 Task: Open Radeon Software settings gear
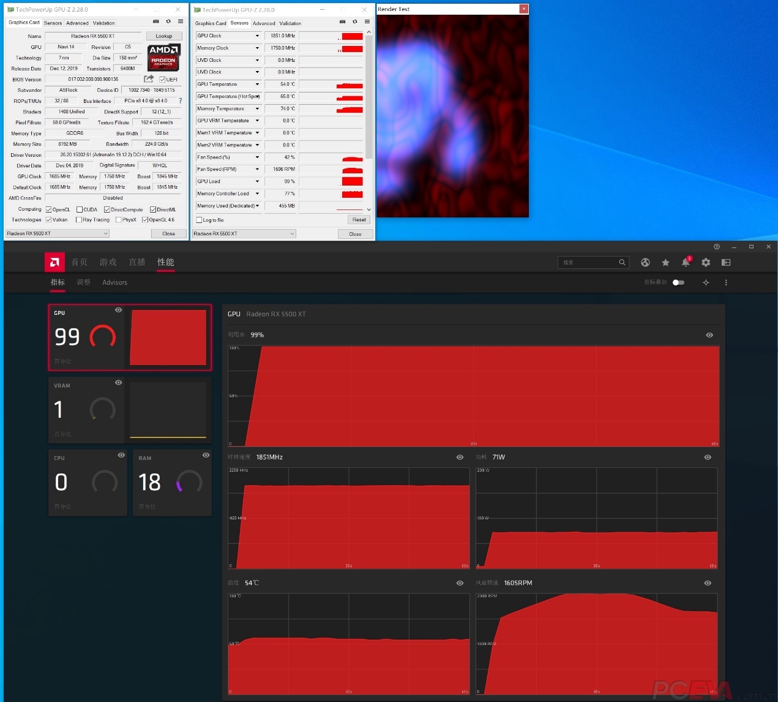click(x=706, y=262)
